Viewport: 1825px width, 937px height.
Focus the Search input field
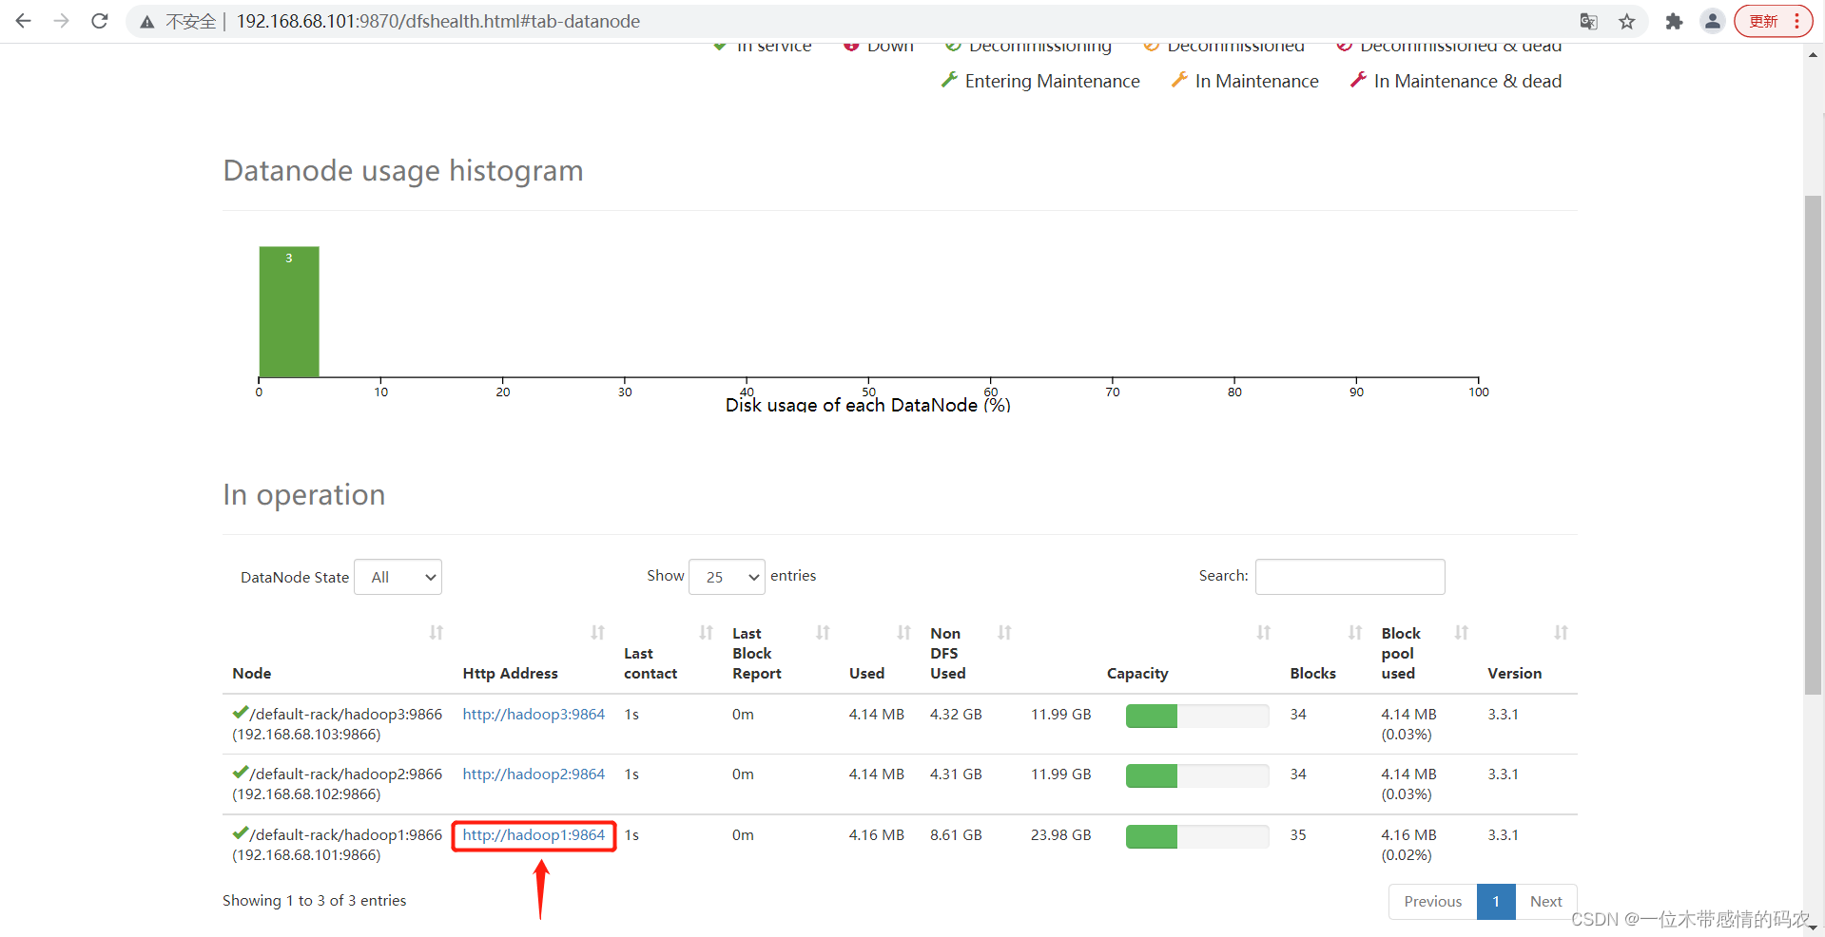pyautogui.click(x=1349, y=577)
